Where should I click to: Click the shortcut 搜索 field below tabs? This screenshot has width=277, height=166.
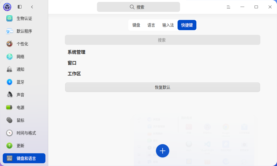pos(163,40)
